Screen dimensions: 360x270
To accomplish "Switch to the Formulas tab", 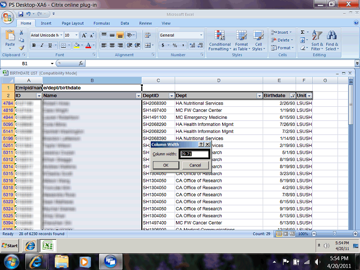I will tap(101, 23).
